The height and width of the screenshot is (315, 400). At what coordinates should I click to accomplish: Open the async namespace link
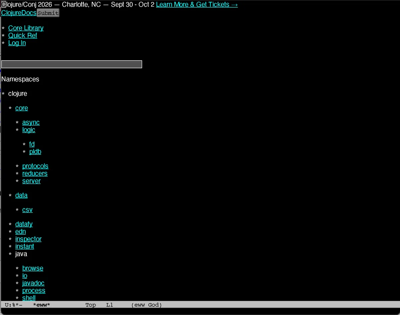point(31,123)
